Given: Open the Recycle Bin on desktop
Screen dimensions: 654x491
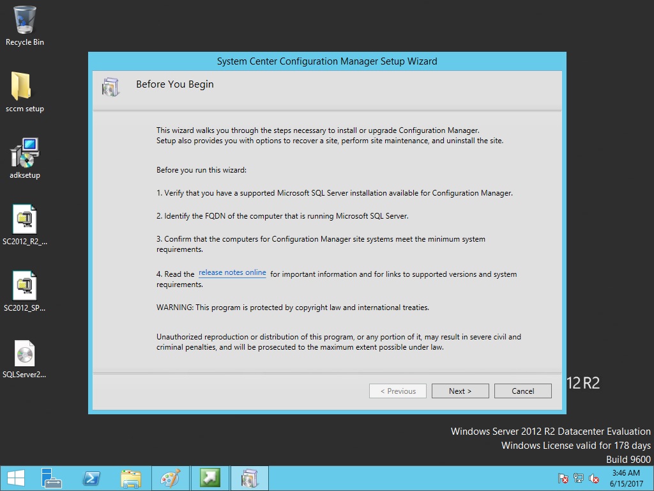Looking at the screenshot, I should click(x=24, y=26).
